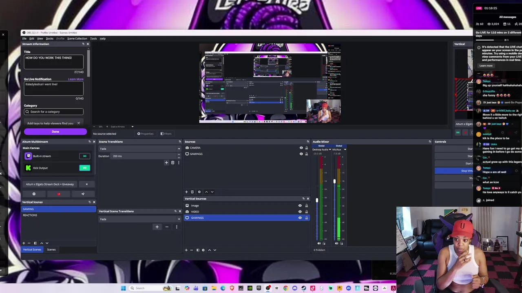522x293 pixels.
Task: Open the Go Live Notification Learn More link
Action: click(x=76, y=79)
